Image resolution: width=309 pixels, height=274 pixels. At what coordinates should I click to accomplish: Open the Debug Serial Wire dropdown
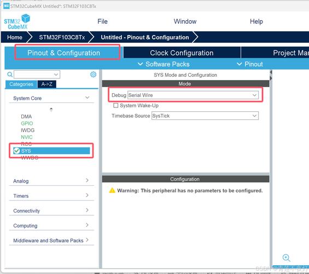[193, 95]
